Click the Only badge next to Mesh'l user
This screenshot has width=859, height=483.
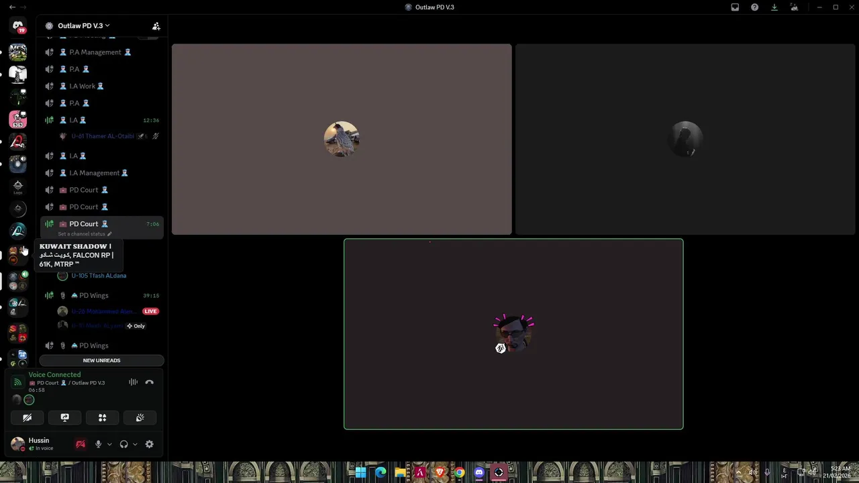coord(136,326)
